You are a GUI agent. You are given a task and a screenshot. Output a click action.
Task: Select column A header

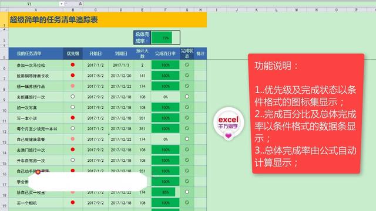[36, 10]
